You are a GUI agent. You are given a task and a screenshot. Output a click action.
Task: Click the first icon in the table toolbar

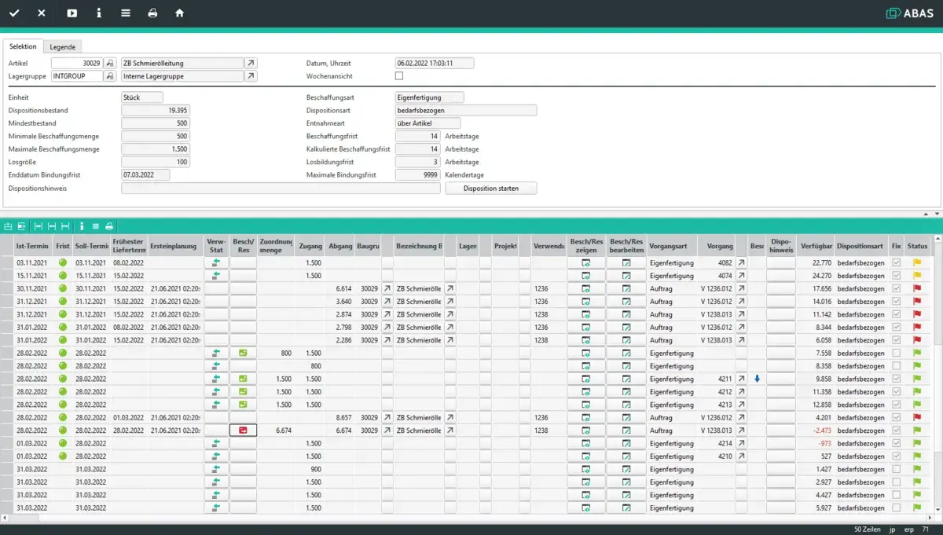[x=9, y=225]
